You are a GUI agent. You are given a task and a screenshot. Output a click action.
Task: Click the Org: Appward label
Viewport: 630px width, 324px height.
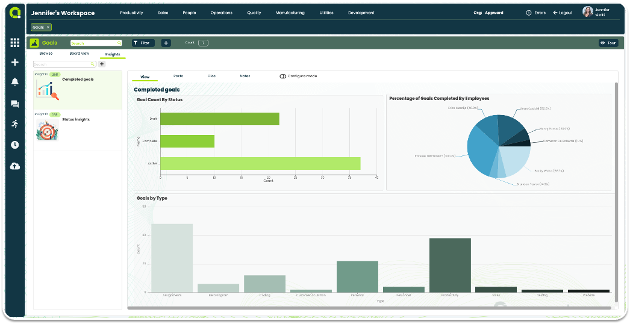point(488,13)
